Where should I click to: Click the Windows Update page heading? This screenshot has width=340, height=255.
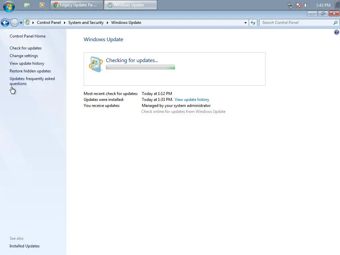tap(104, 39)
